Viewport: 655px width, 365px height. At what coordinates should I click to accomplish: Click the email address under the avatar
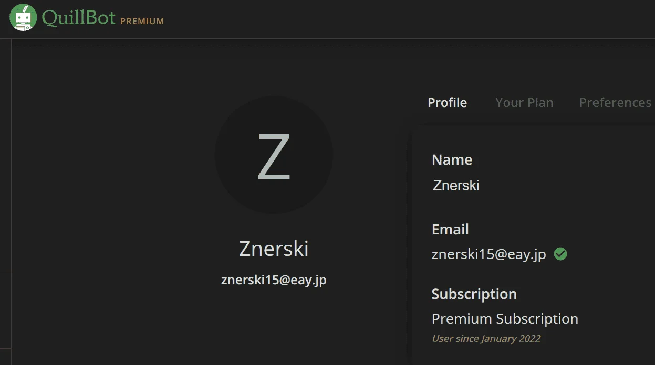point(274,280)
